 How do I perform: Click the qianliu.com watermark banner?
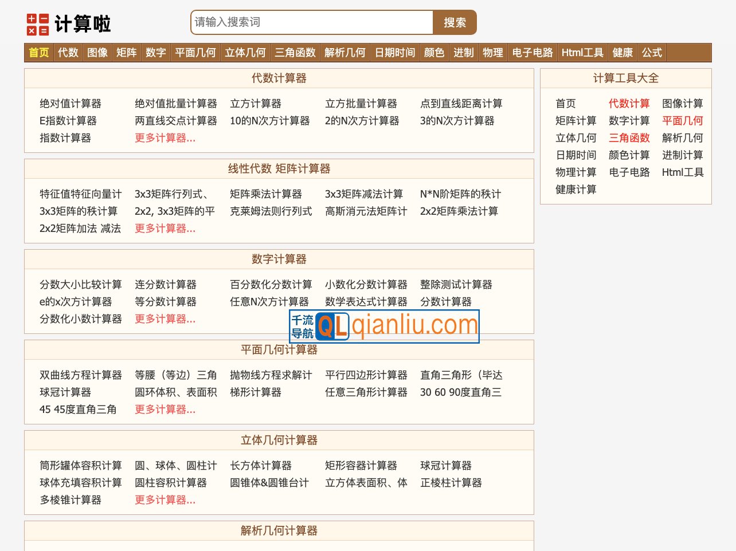click(x=384, y=326)
